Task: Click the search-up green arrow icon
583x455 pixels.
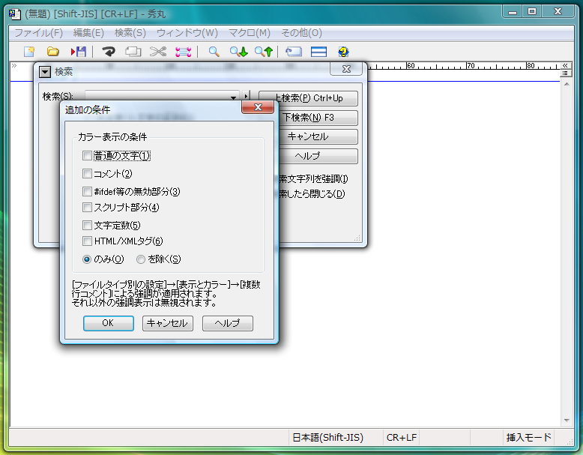Action: (264, 51)
